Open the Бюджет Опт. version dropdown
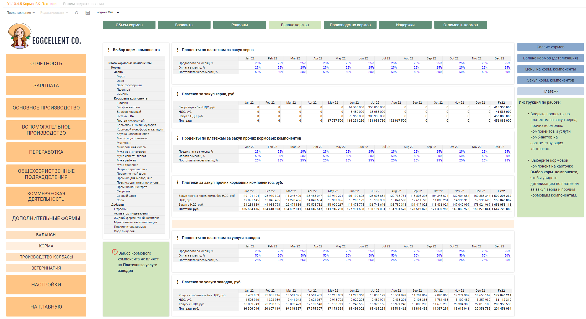The height and width of the screenshot is (319, 586). (107, 12)
